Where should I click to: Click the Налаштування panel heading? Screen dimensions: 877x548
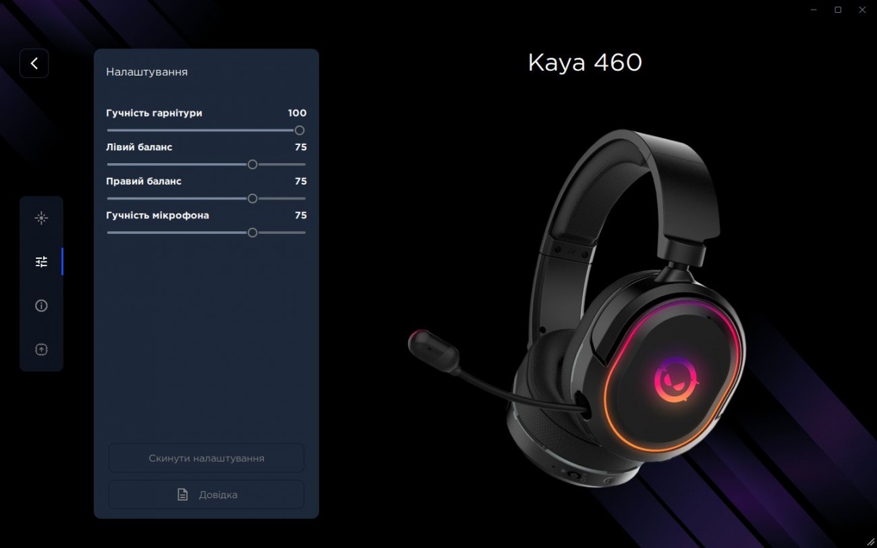tap(146, 71)
